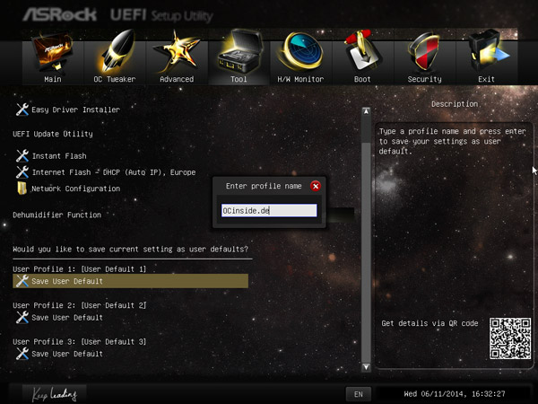Click the EN language button
Screen dimensions: 538x404
coord(358,394)
